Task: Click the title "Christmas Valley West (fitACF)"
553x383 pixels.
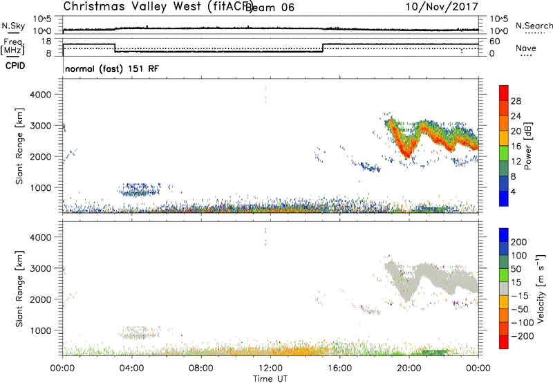Action: [x=158, y=6]
